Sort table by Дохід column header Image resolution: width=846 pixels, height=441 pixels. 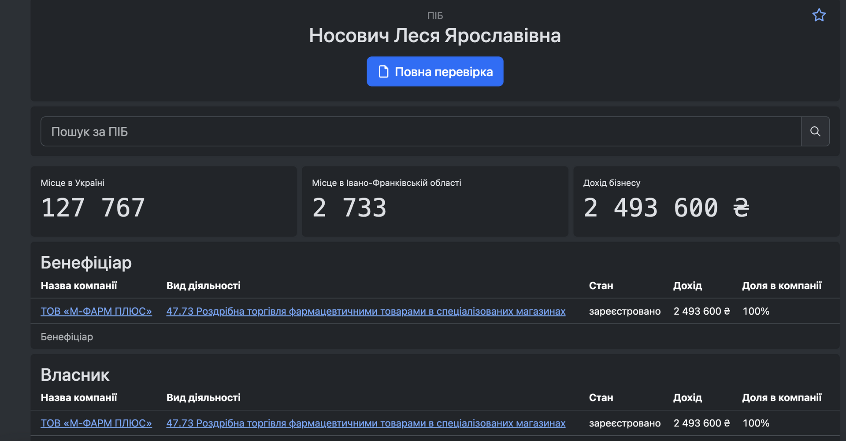coord(687,285)
